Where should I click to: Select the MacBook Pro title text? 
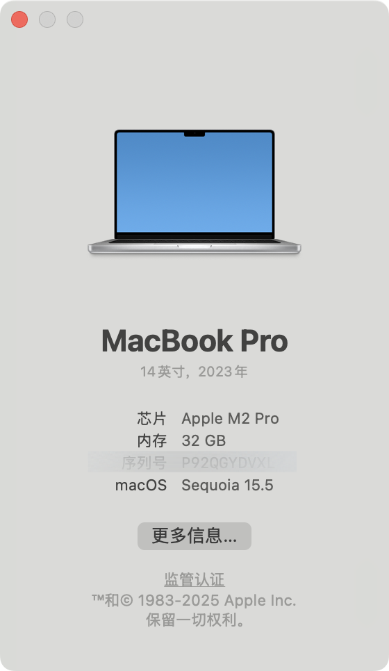point(194,341)
